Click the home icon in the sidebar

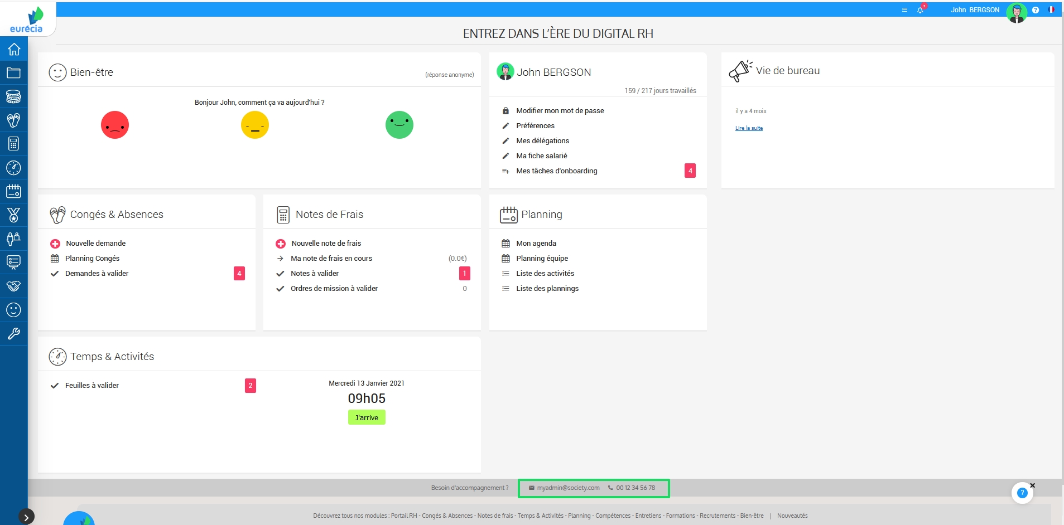pyautogui.click(x=13, y=49)
